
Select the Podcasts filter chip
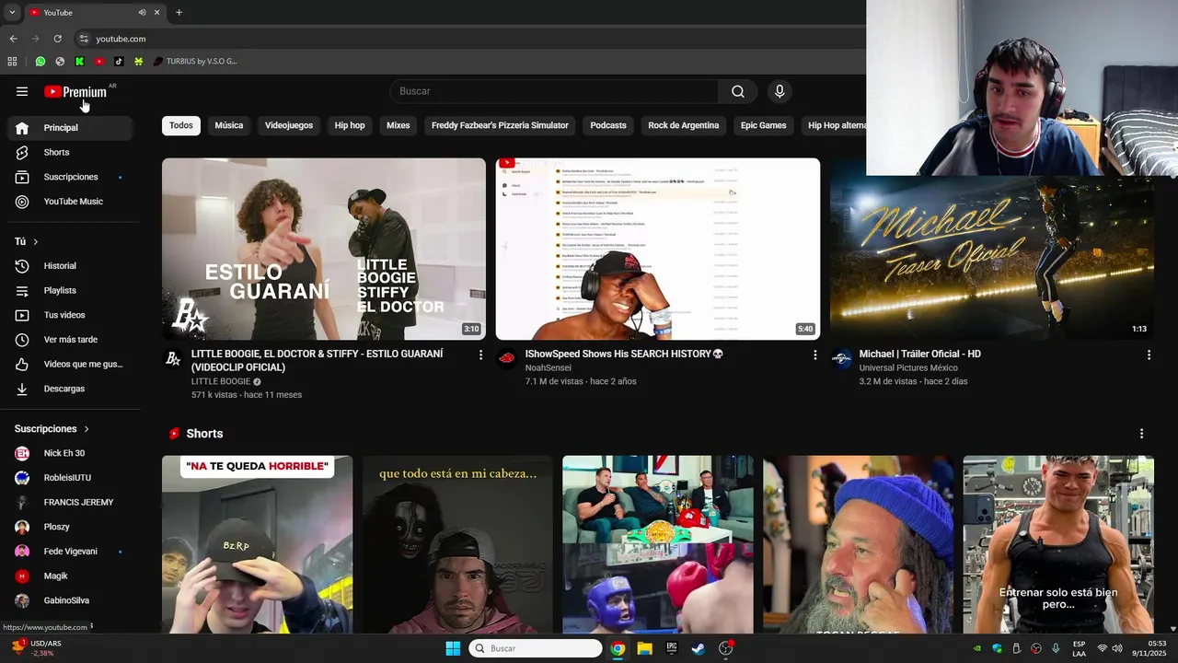(x=608, y=125)
